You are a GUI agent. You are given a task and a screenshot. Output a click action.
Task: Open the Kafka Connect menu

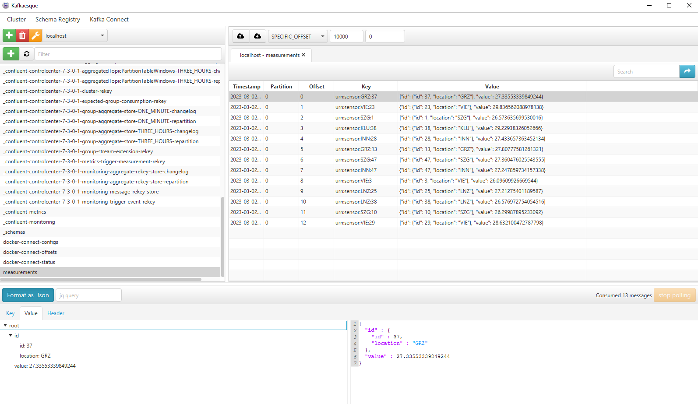click(x=109, y=19)
